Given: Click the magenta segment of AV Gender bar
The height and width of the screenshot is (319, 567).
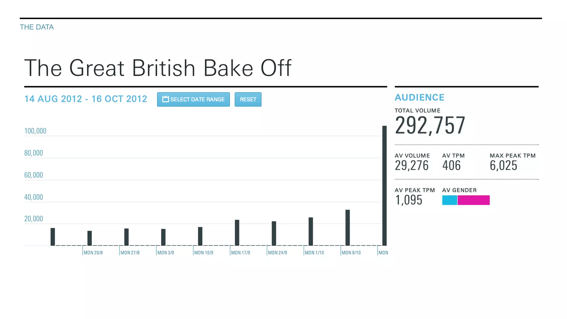Looking at the screenshot, I should (x=473, y=200).
